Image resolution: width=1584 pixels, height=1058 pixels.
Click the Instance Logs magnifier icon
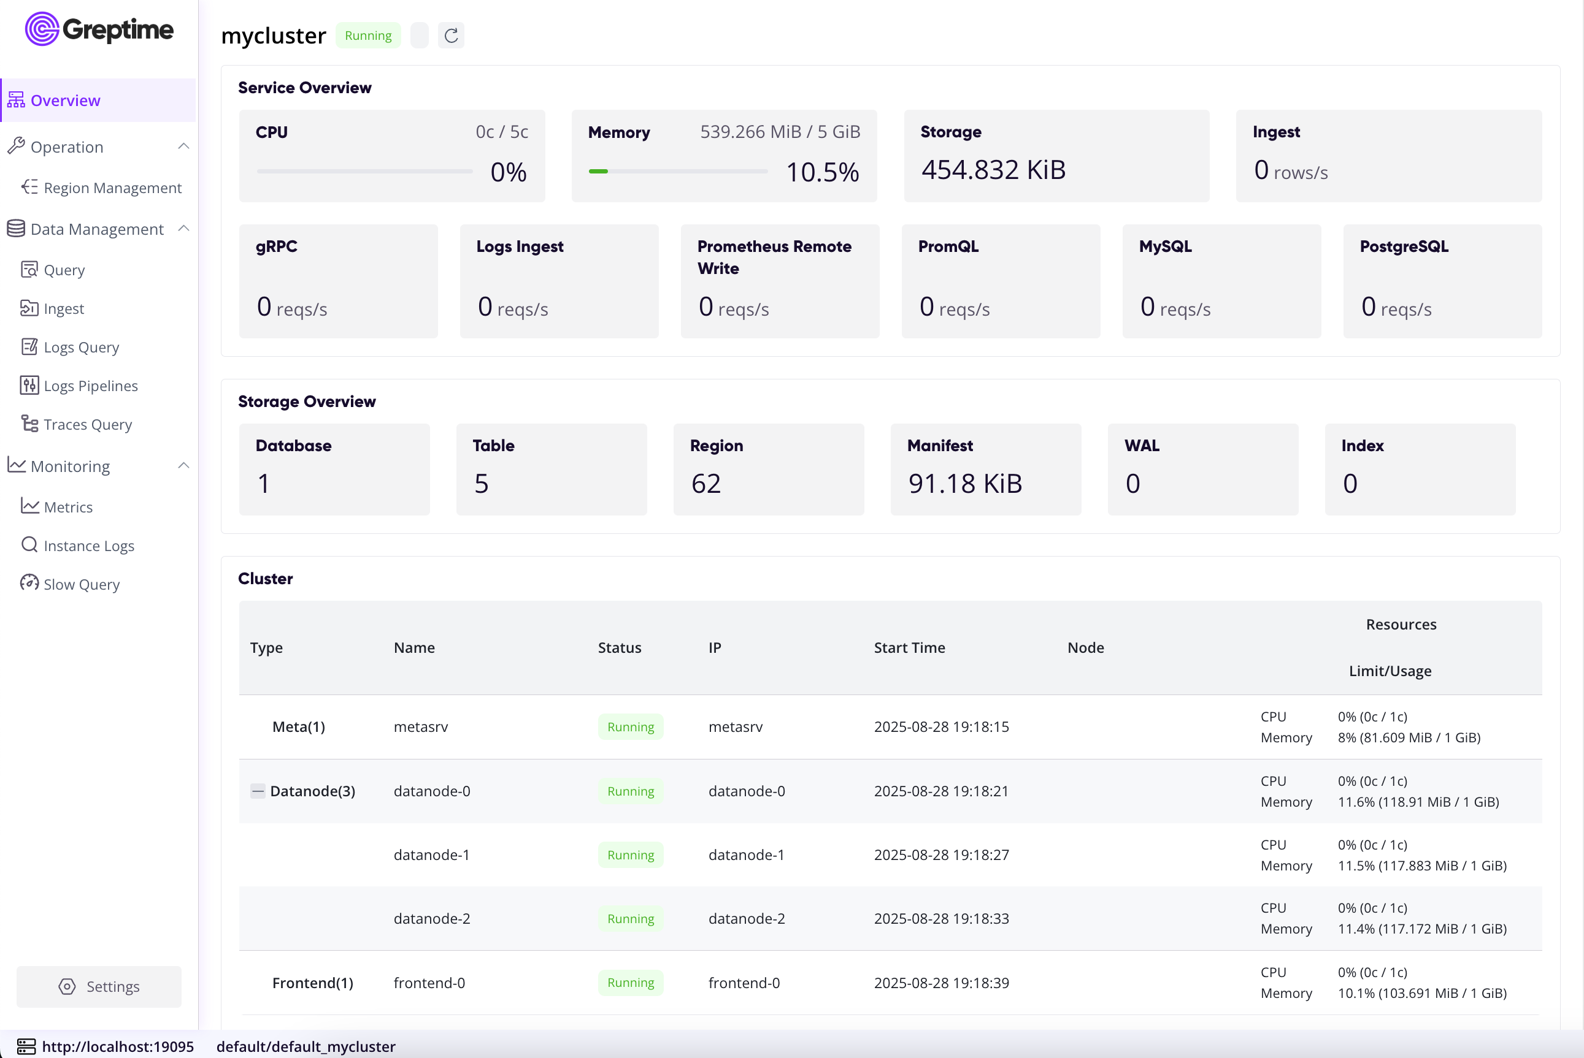click(29, 544)
